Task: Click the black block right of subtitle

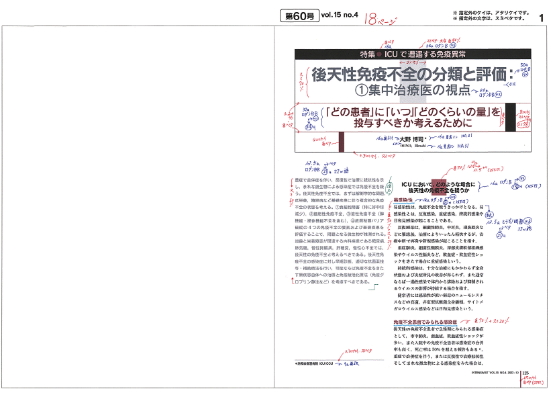Action: coord(510,117)
